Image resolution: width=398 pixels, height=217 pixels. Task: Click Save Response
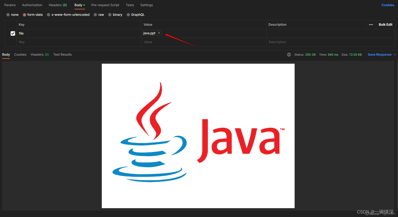click(x=380, y=55)
